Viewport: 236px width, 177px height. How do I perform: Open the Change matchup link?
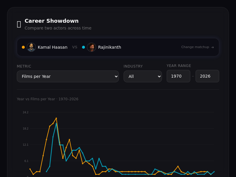pyautogui.click(x=197, y=47)
